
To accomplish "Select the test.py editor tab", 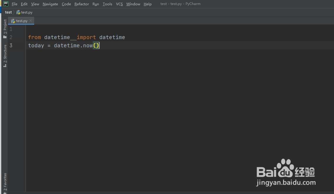I will click(x=22, y=21).
